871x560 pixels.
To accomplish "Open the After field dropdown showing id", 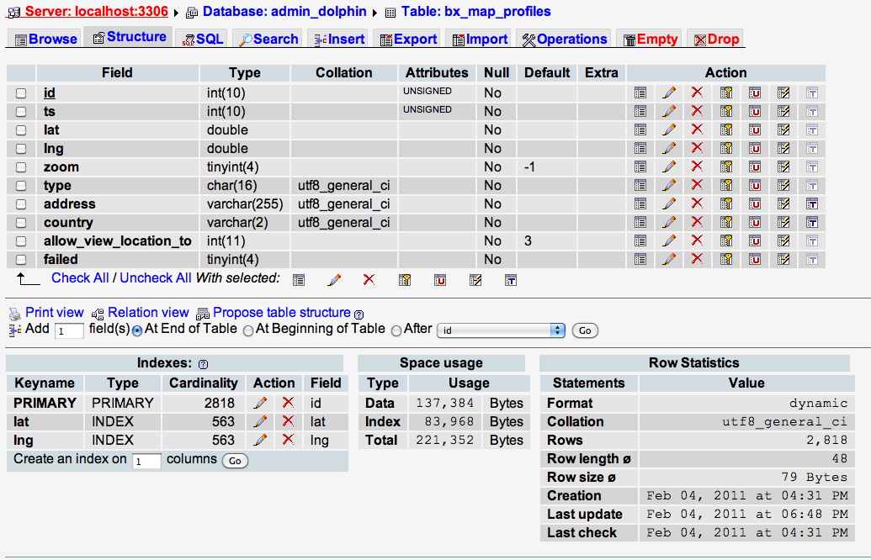I will click(501, 331).
